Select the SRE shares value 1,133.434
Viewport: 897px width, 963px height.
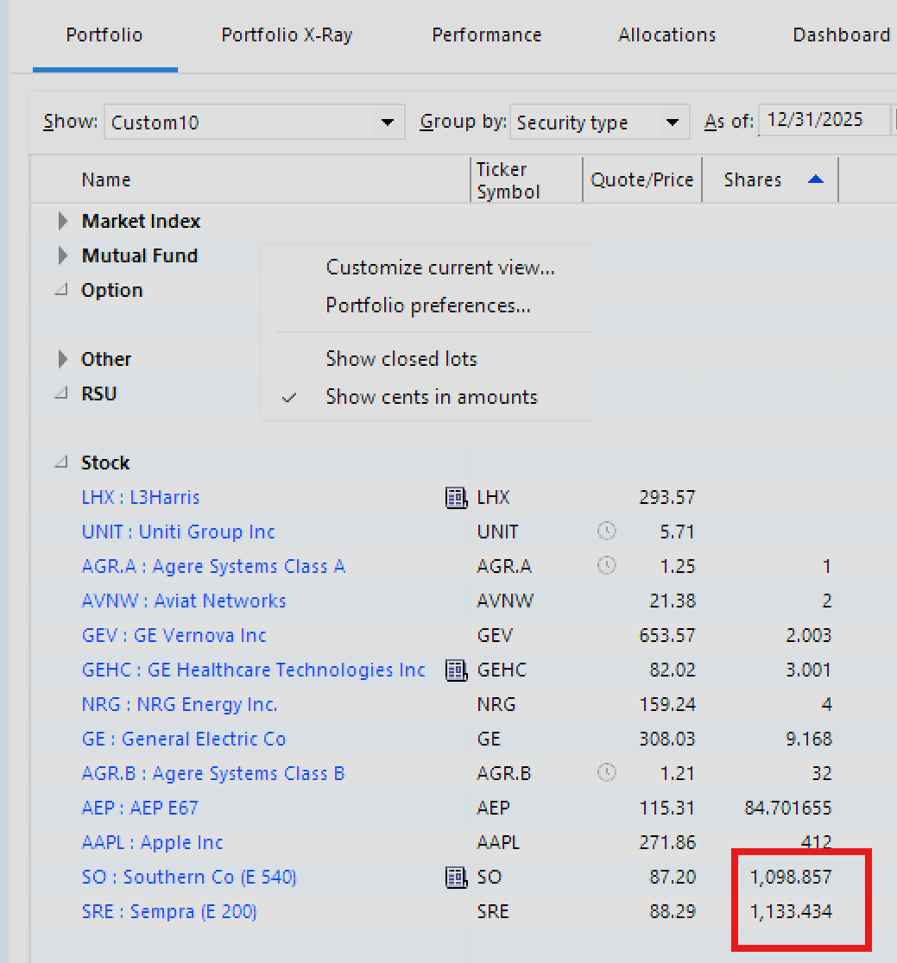point(791,911)
